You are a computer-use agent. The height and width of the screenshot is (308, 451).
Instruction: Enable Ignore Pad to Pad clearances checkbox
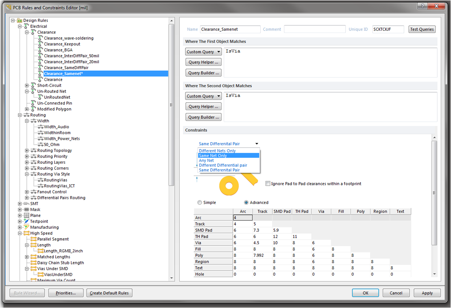tap(268, 184)
